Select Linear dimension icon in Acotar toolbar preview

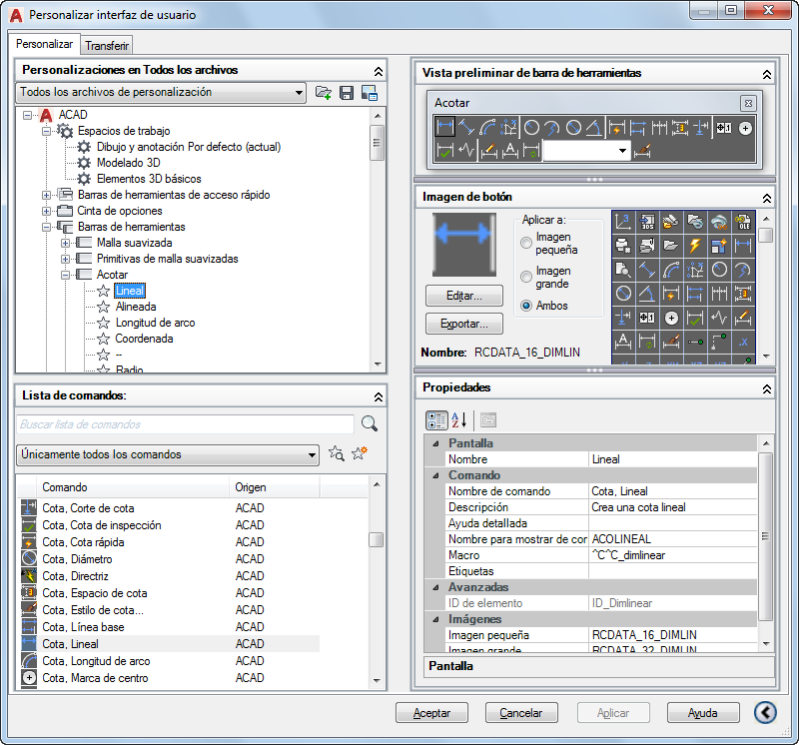point(444,127)
